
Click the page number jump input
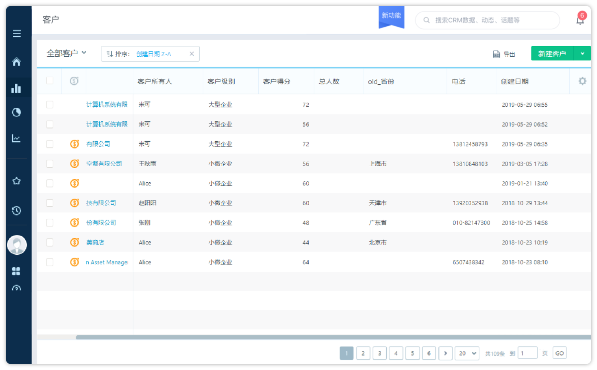[x=528, y=353]
